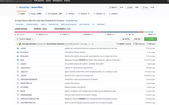Open Issues in top navigation bar
The width and height of the screenshot is (169, 105).
coord(48,1)
